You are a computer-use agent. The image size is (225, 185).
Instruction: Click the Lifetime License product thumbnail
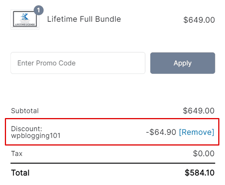coord(25,20)
